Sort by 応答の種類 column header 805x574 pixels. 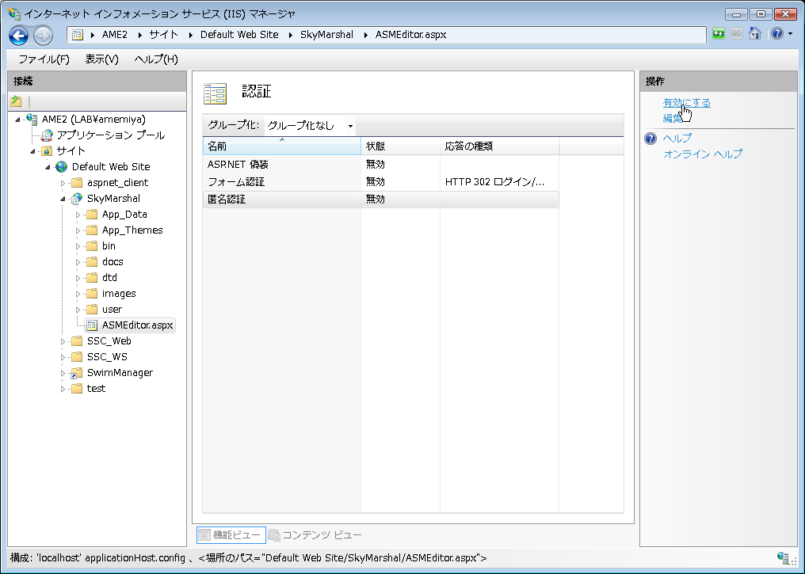(499, 146)
